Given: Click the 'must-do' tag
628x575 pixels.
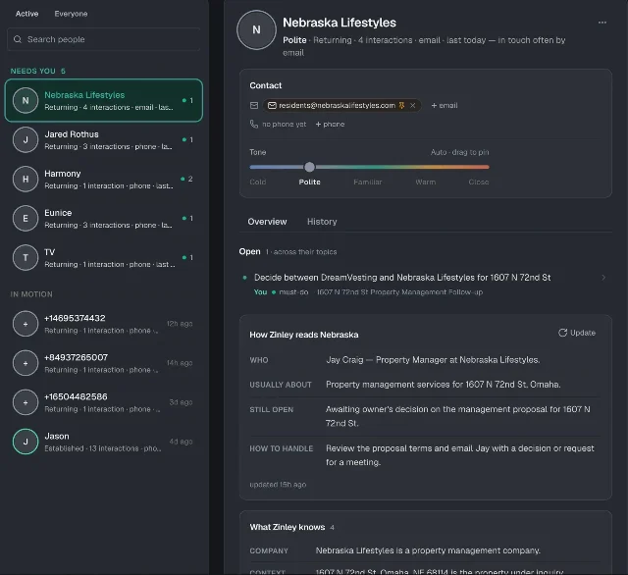Looking at the screenshot, I should click(x=293, y=292).
